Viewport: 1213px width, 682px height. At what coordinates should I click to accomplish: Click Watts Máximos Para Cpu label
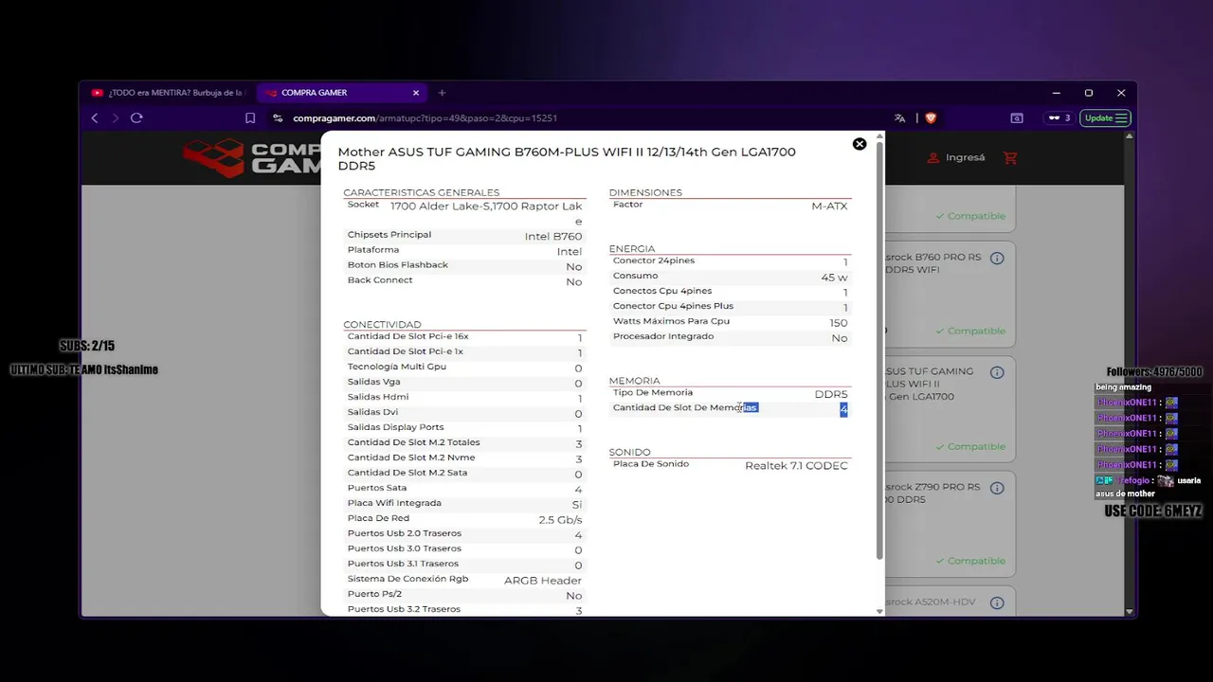coord(671,321)
